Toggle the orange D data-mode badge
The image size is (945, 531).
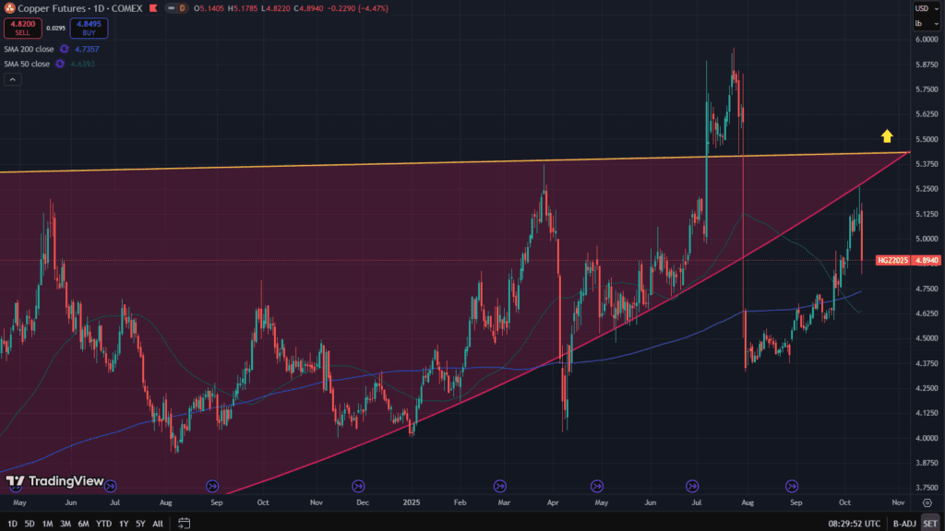(182, 8)
